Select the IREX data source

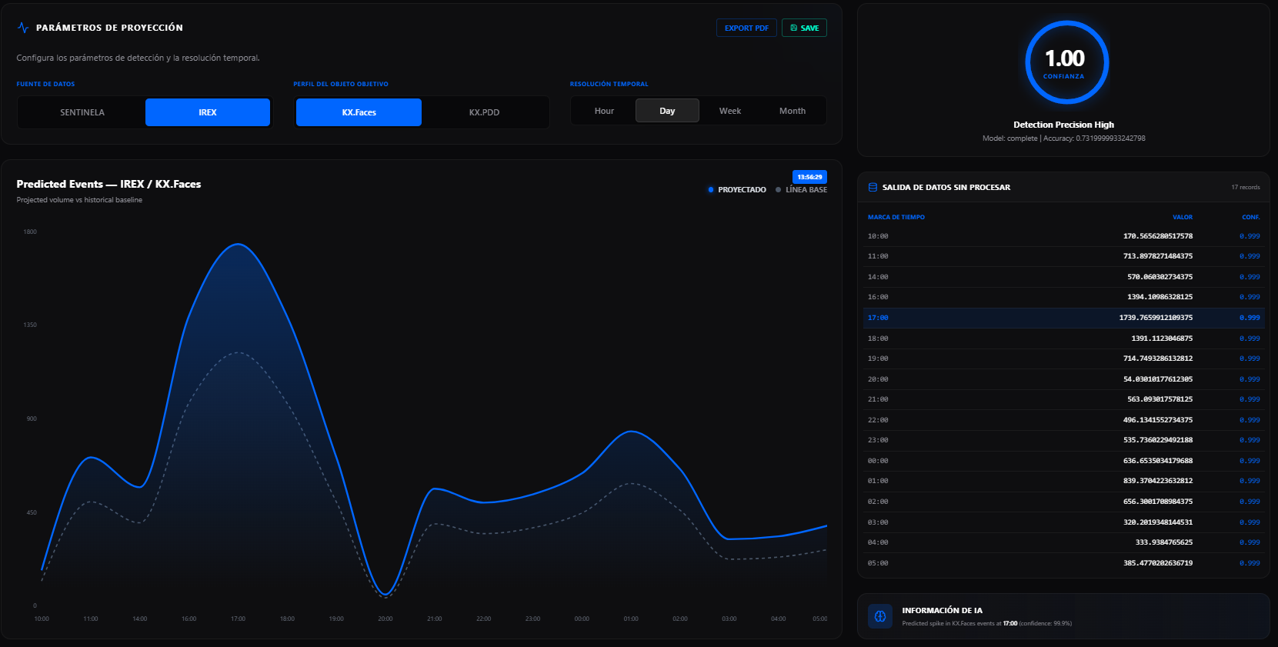click(x=208, y=112)
